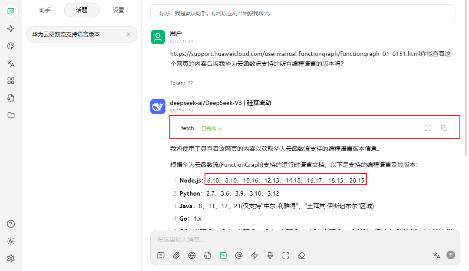Click the new topic icon in input toolbar
The image size is (469, 271).
click(x=161, y=255)
